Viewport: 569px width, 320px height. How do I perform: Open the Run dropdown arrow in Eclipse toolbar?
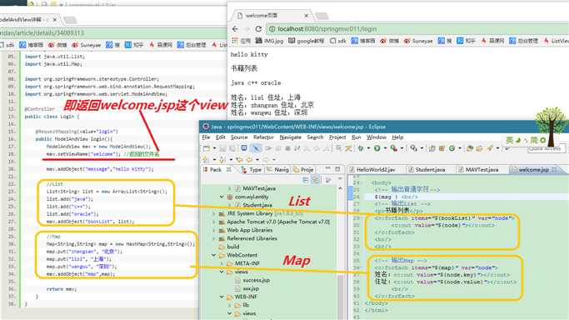click(385, 148)
